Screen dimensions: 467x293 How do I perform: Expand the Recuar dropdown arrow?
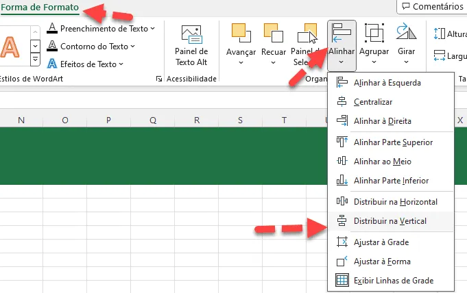click(274, 62)
